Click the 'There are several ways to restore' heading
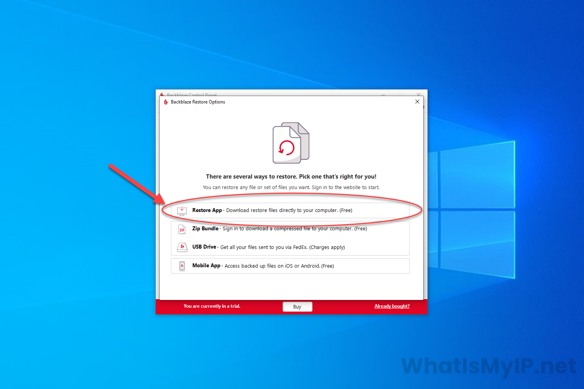 pos(291,177)
